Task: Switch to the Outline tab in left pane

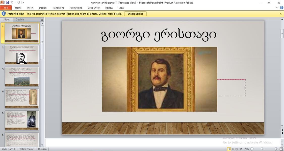Action: (x=19, y=20)
